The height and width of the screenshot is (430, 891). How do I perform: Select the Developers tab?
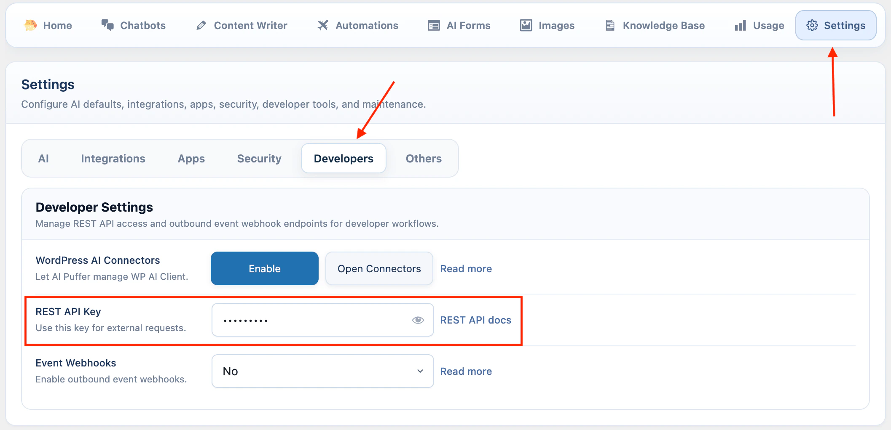[344, 159]
